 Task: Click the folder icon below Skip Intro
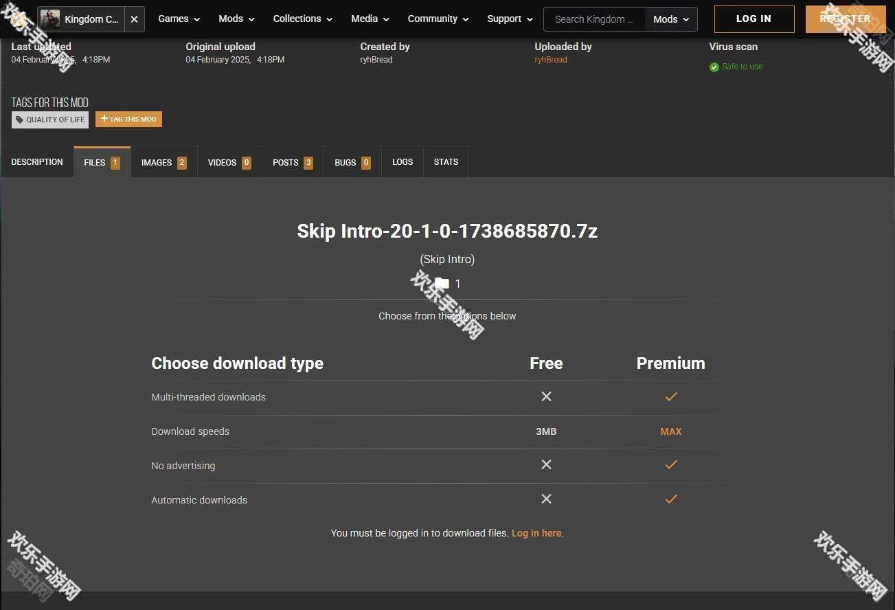tap(442, 284)
